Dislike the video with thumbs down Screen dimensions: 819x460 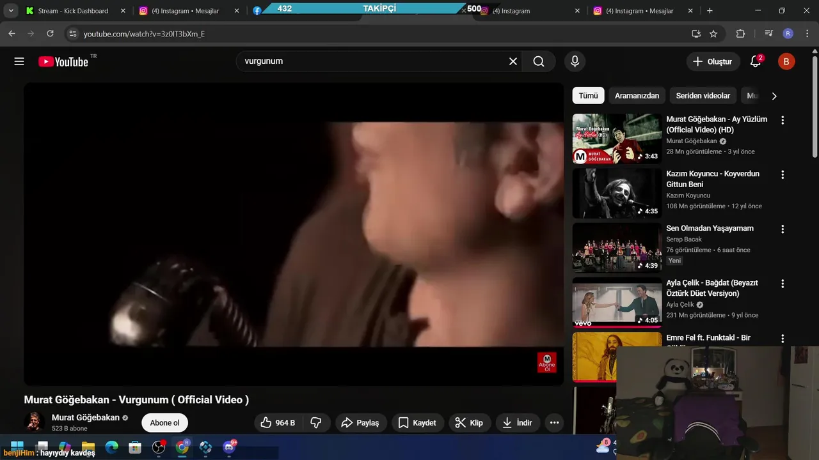[x=316, y=422]
